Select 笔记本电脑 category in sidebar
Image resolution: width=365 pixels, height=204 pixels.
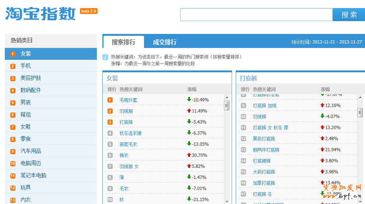[x=51, y=175]
